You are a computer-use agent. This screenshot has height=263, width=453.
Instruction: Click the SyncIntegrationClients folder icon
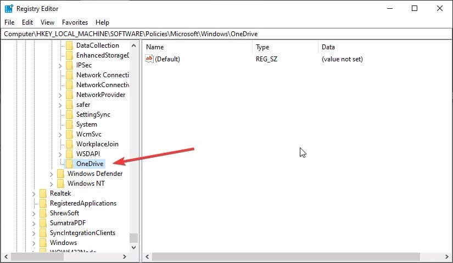click(43, 233)
